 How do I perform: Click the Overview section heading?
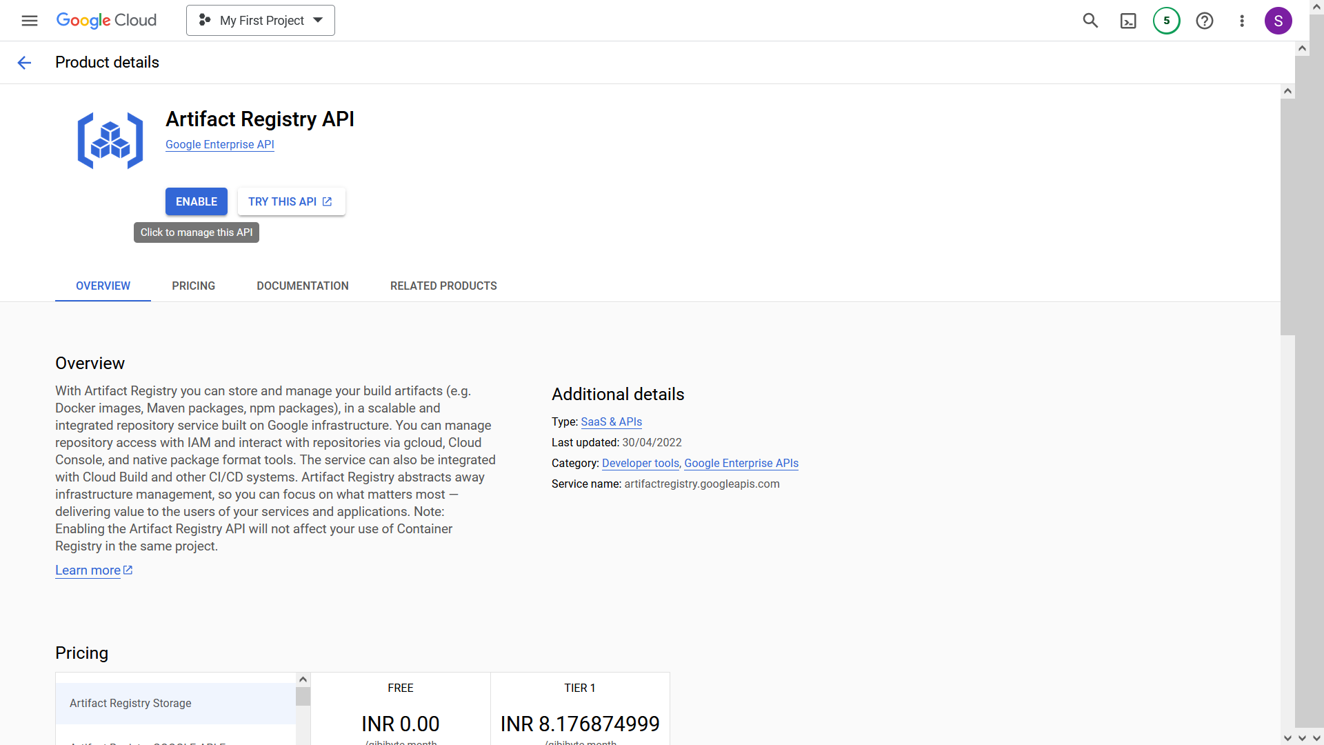[90, 363]
